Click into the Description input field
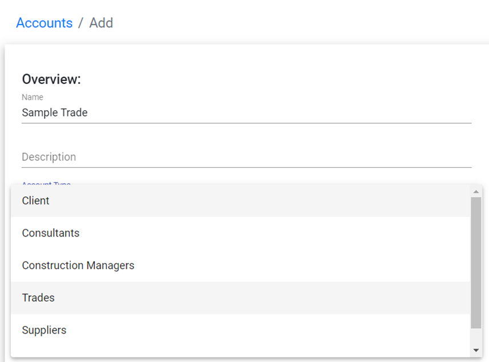 pos(246,156)
